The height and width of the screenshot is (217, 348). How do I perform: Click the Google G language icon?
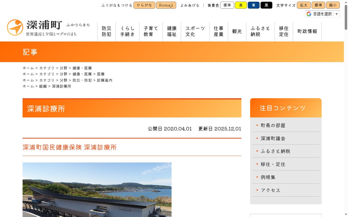tap(309, 14)
